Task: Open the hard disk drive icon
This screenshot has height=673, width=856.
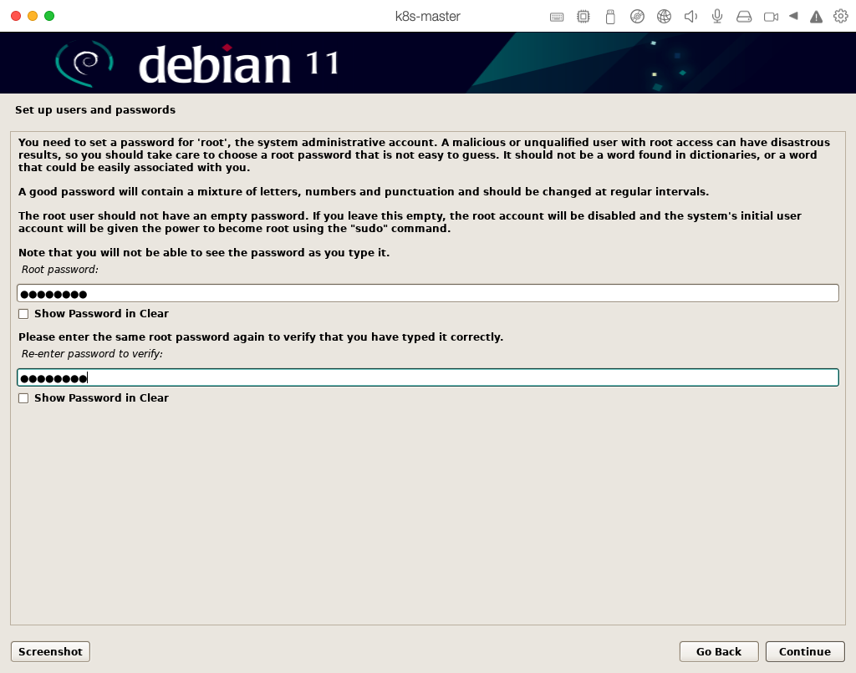Action: click(x=744, y=17)
